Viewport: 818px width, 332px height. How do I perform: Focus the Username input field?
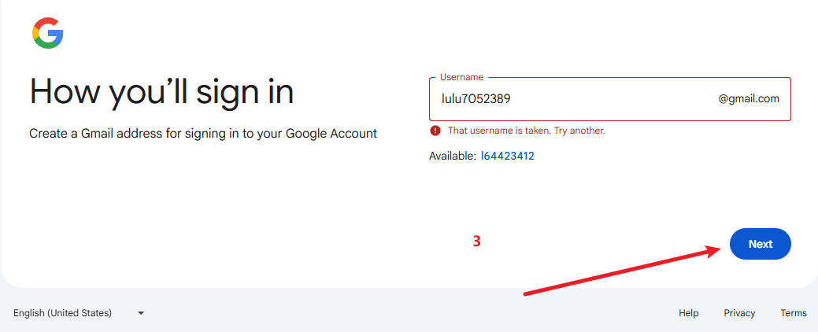610,99
